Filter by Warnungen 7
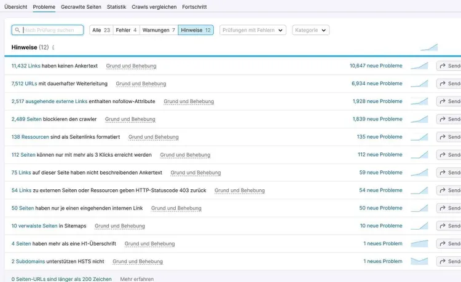This screenshot has width=461, height=282. (159, 30)
